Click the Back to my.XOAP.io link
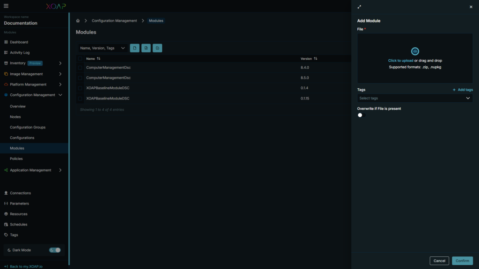The width and height of the screenshot is (479, 269). [x=26, y=267]
